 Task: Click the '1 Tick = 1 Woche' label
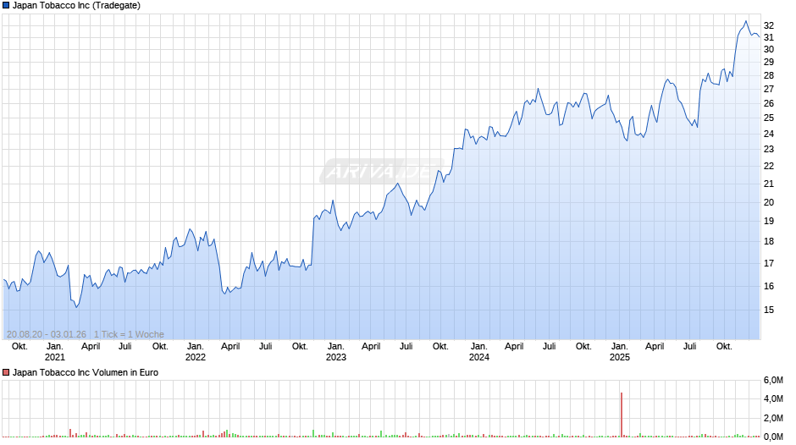(x=129, y=334)
